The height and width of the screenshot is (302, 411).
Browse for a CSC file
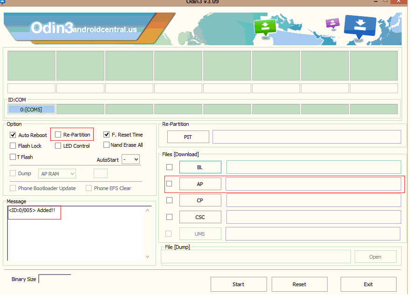[x=200, y=217]
